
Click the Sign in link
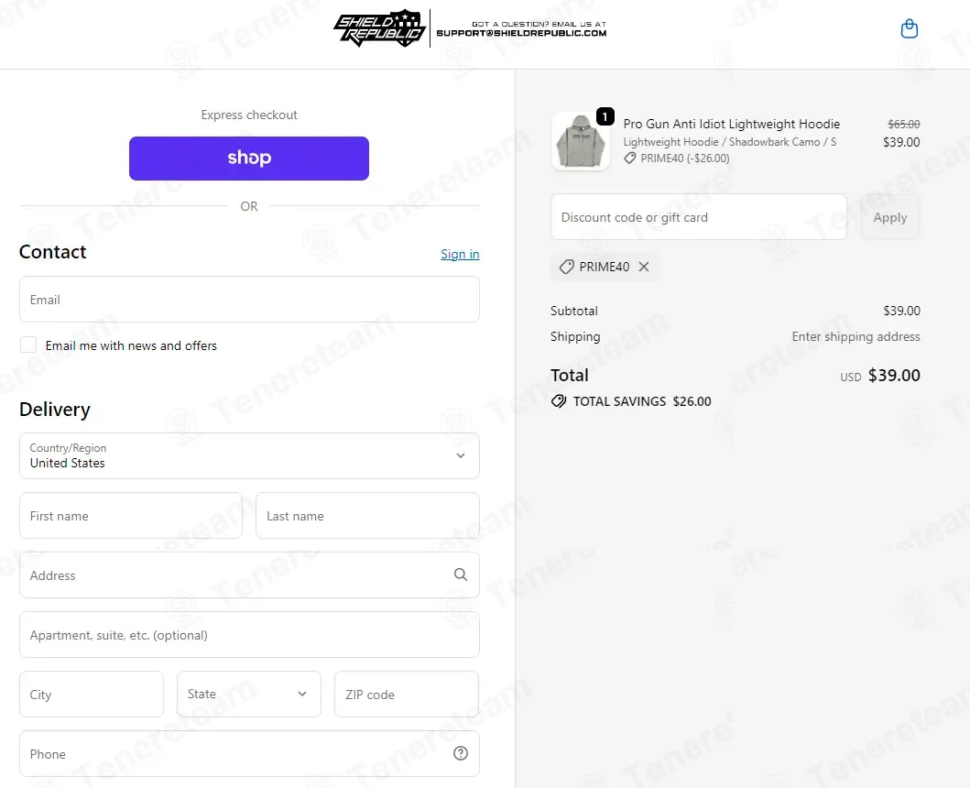tap(460, 254)
